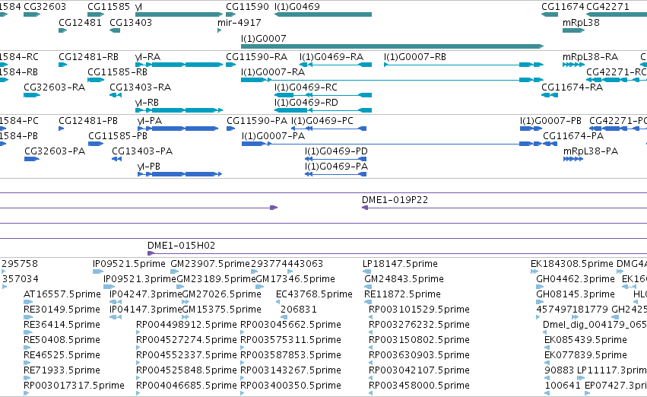Image resolution: width=647 pixels, height=397 pixels.
Task: Select protein l(1)G0469-PA
Action: [336, 167]
